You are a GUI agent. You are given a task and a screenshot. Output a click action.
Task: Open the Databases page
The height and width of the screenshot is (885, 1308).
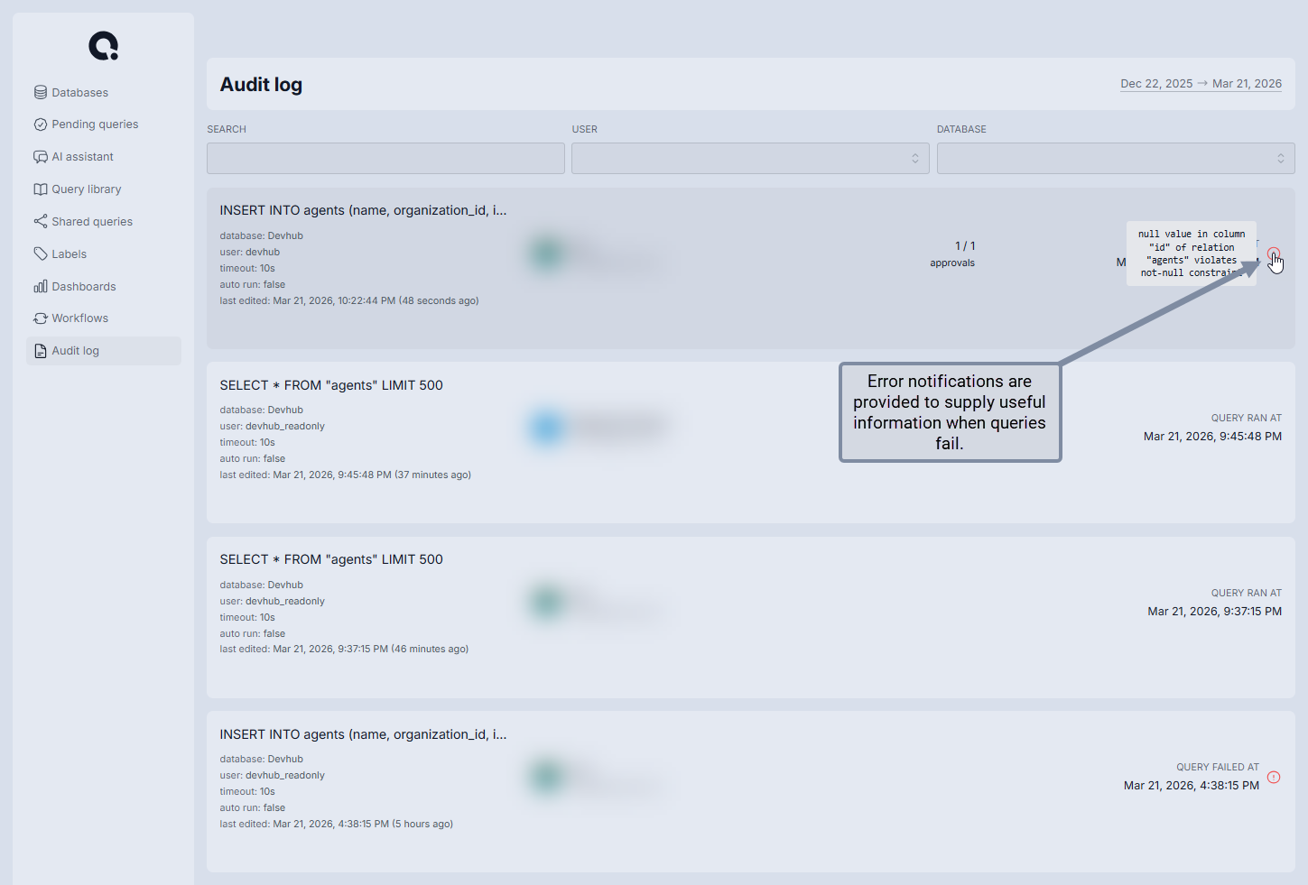pyautogui.click(x=104, y=92)
